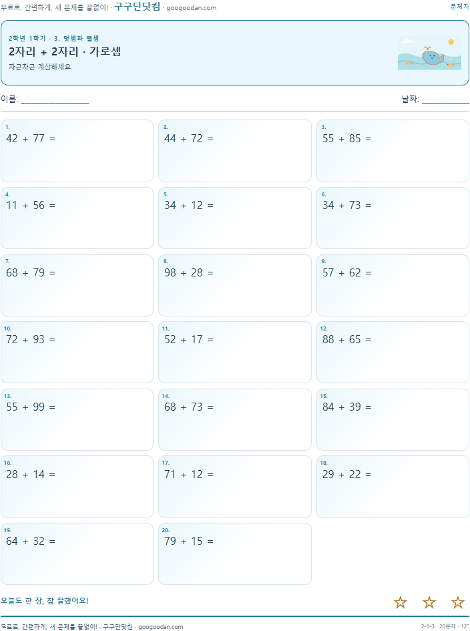Select problem 14: 68 + 73 =
Image resolution: width=470 pixels, height=631 pixels.
click(x=235, y=420)
